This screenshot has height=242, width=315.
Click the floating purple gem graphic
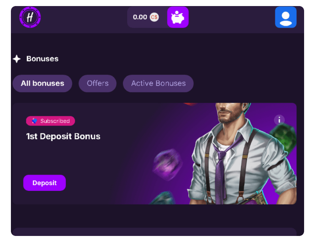(167, 164)
